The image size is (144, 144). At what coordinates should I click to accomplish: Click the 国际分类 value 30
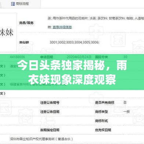point(125,57)
